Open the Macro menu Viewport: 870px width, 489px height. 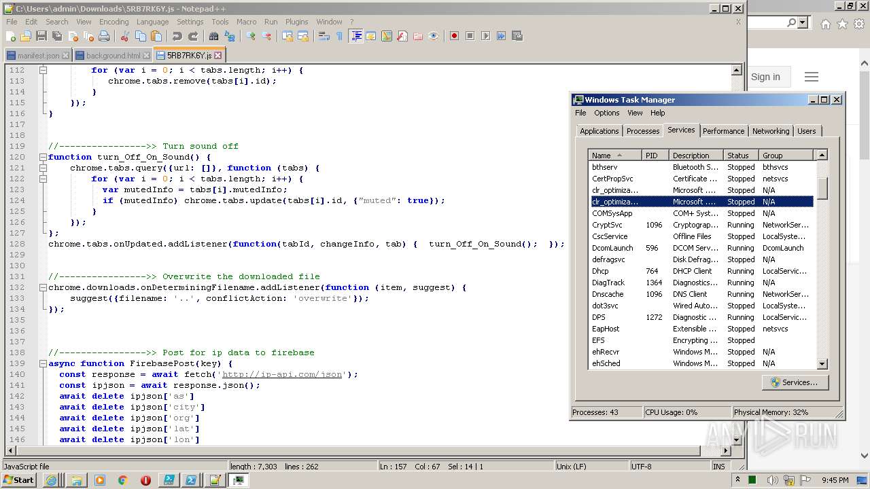246,22
